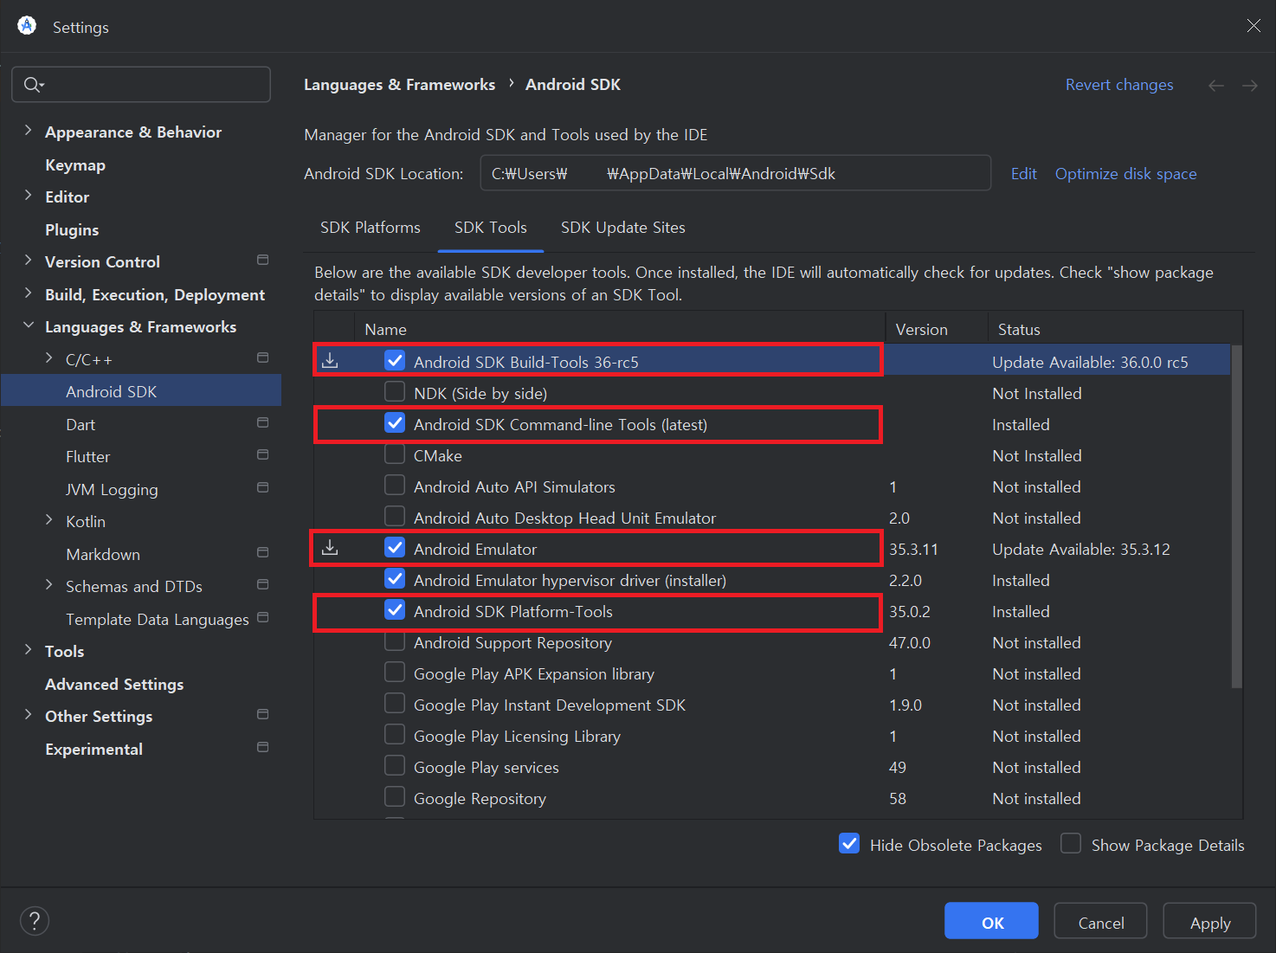Uncheck Android SDK Build-Tools 36-rc5

[x=395, y=360]
